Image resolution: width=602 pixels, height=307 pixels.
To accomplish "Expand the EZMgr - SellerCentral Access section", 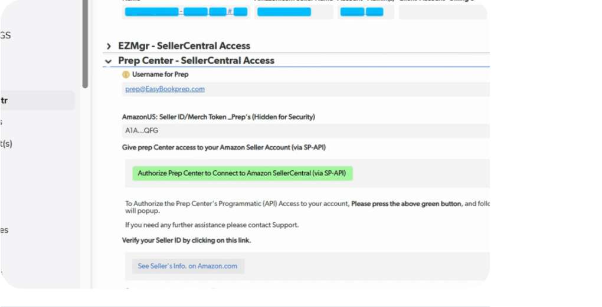I will (x=109, y=47).
